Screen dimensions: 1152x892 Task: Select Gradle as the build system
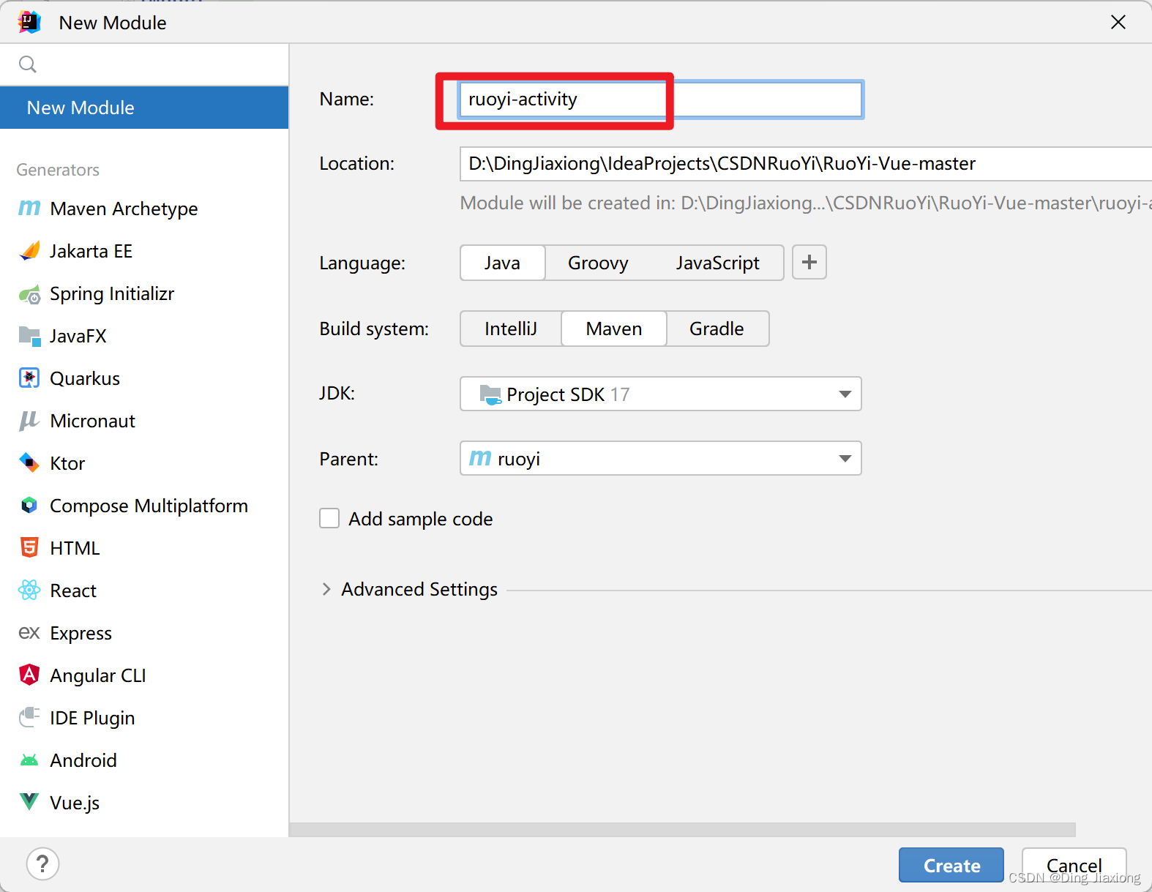pyautogui.click(x=717, y=329)
